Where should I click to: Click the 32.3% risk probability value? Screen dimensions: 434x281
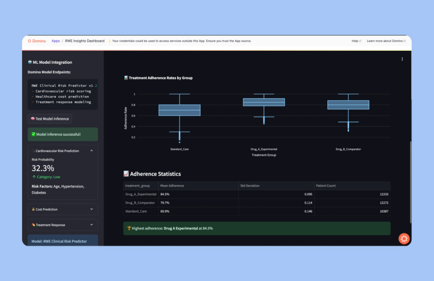(43, 168)
